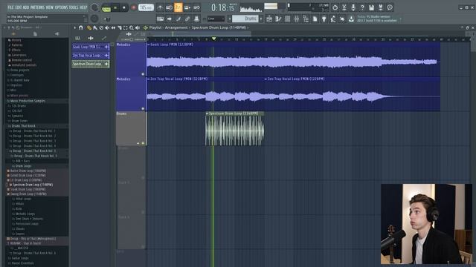This screenshot has width=476, height=267.
Task: Click the download update icon
Action: point(351,19)
